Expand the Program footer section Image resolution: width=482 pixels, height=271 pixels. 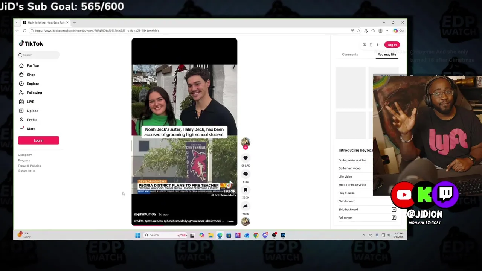24,160
